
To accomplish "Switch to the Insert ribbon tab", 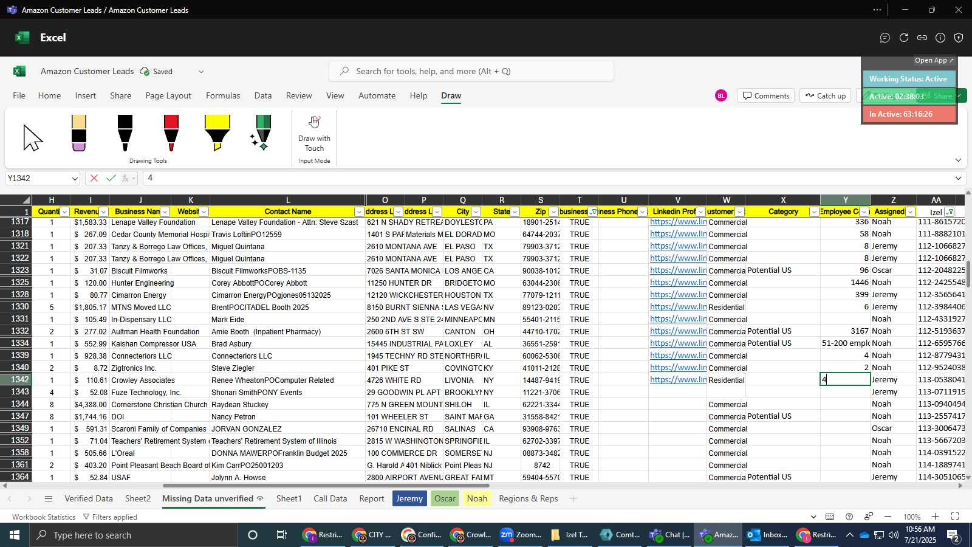I will [x=86, y=95].
